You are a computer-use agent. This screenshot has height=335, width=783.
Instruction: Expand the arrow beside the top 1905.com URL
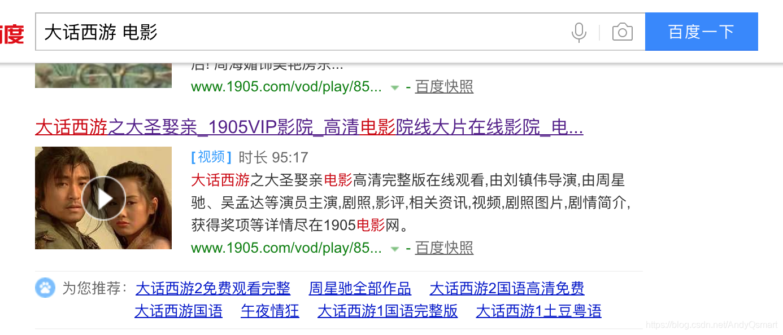[x=395, y=87]
